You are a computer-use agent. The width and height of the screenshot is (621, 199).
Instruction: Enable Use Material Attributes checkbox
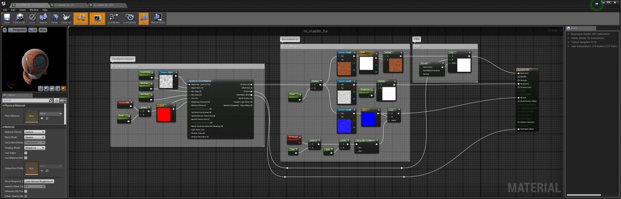(26, 158)
